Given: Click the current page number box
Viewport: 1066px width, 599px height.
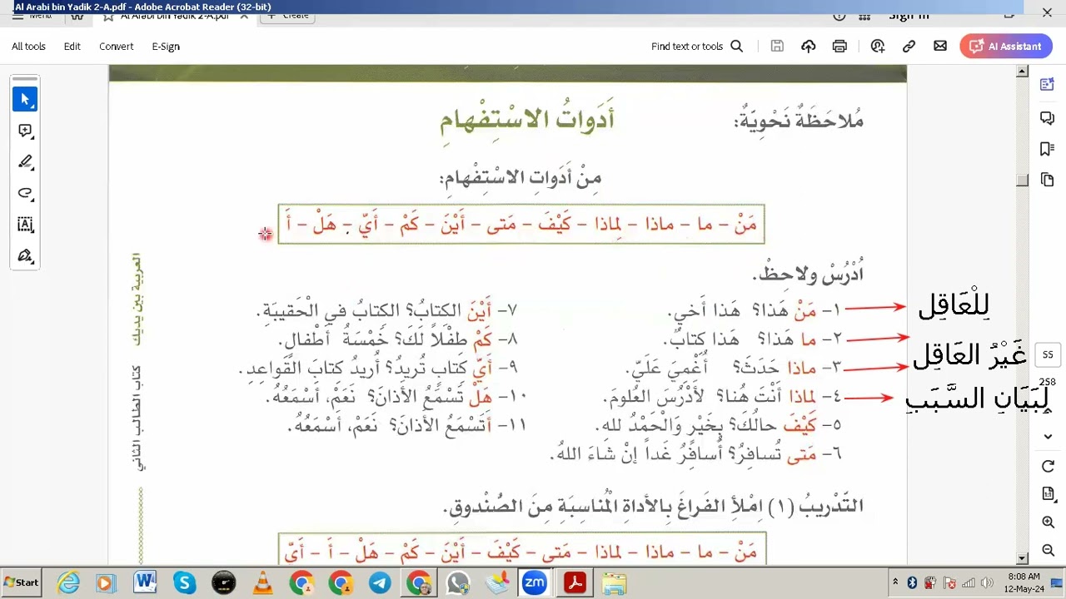Looking at the screenshot, I should point(1048,354).
